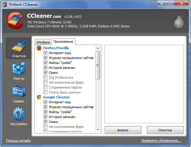Click the Очистка run cleaner button
Viewport: 191px width, 147px height.
(x=165, y=130)
